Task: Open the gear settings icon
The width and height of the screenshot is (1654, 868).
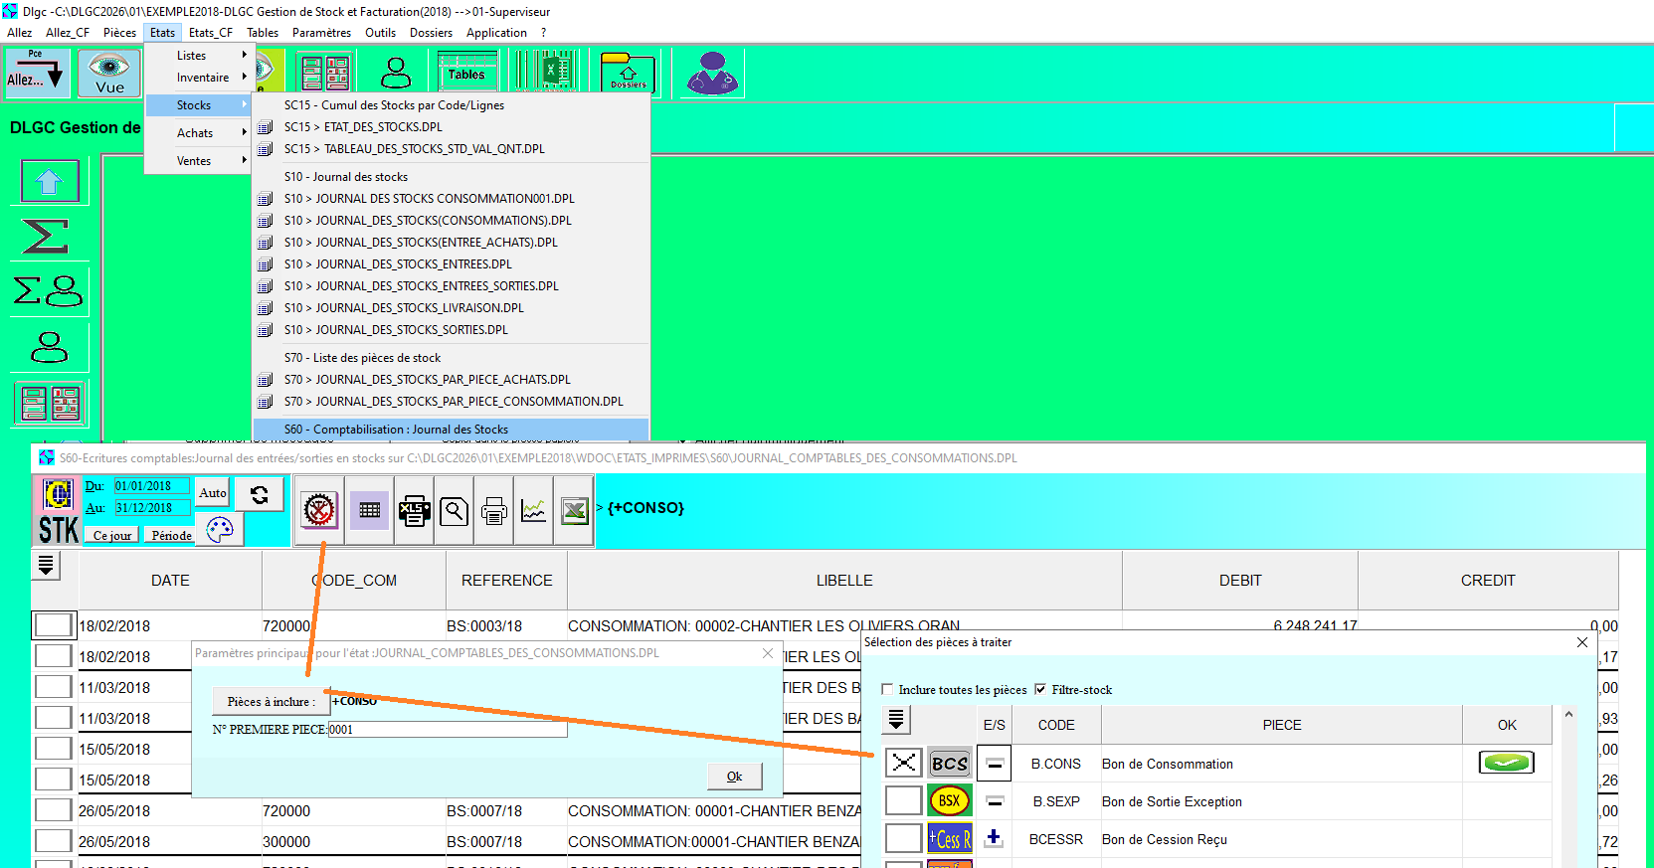Action: click(319, 511)
